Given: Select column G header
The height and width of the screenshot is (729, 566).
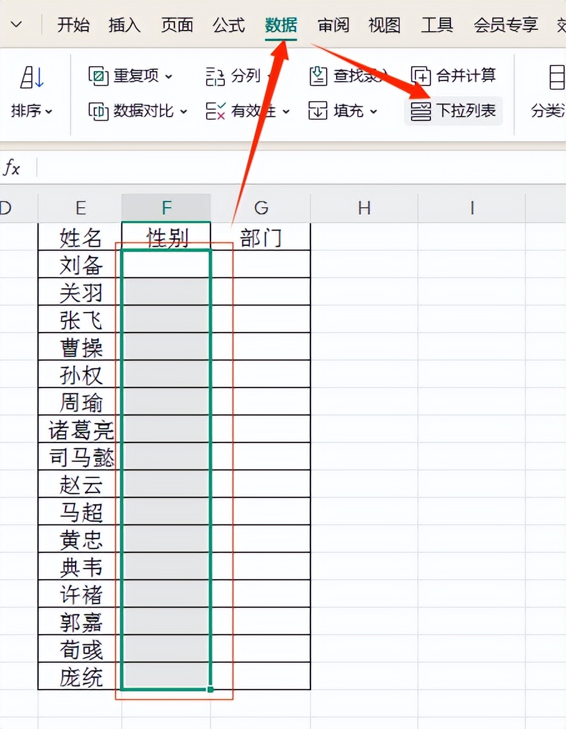Looking at the screenshot, I should (261, 208).
